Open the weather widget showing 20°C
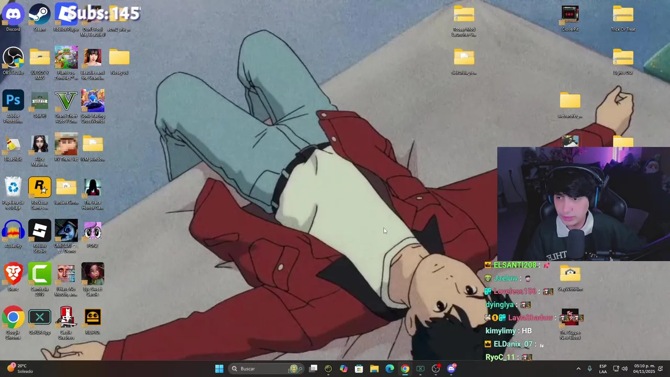Image resolution: width=670 pixels, height=377 pixels. (x=19, y=369)
